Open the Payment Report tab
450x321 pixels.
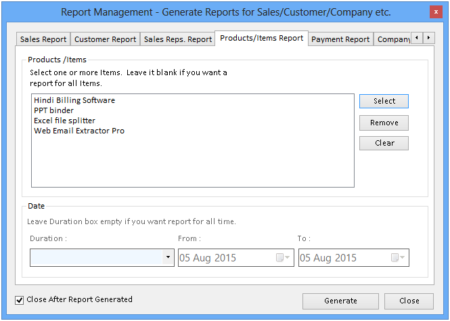(x=340, y=39)
